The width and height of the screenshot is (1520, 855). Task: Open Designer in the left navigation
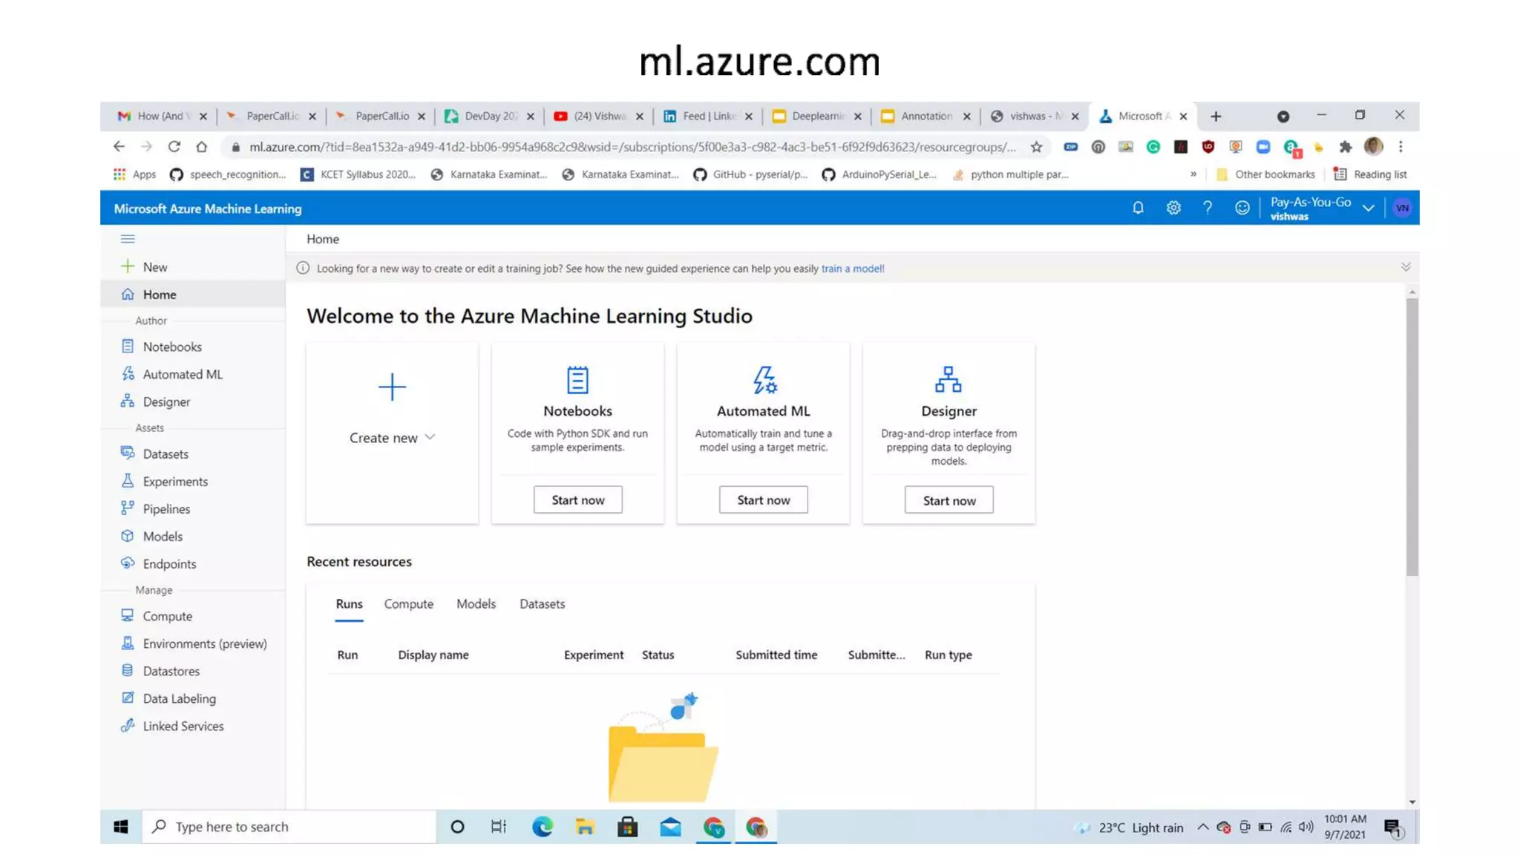(166, 402)
